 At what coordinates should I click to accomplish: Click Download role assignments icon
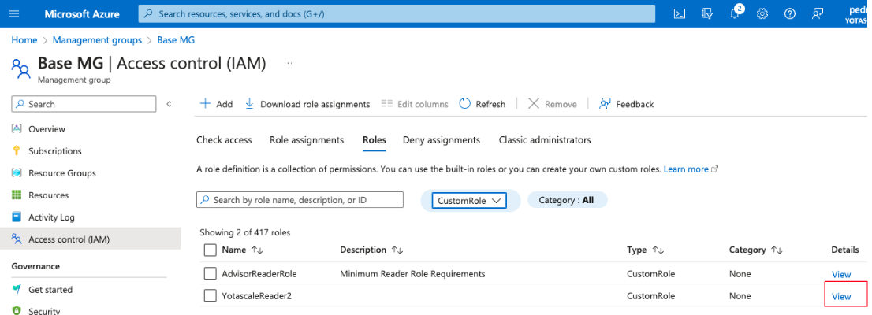pos(250,104)
